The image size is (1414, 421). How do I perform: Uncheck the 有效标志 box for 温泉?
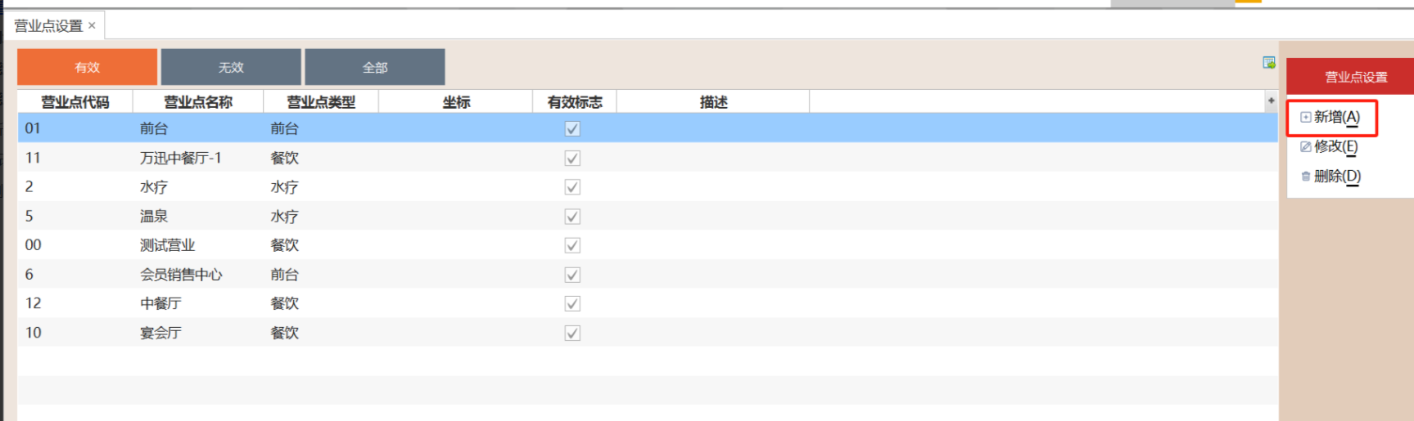click(572, 217)
